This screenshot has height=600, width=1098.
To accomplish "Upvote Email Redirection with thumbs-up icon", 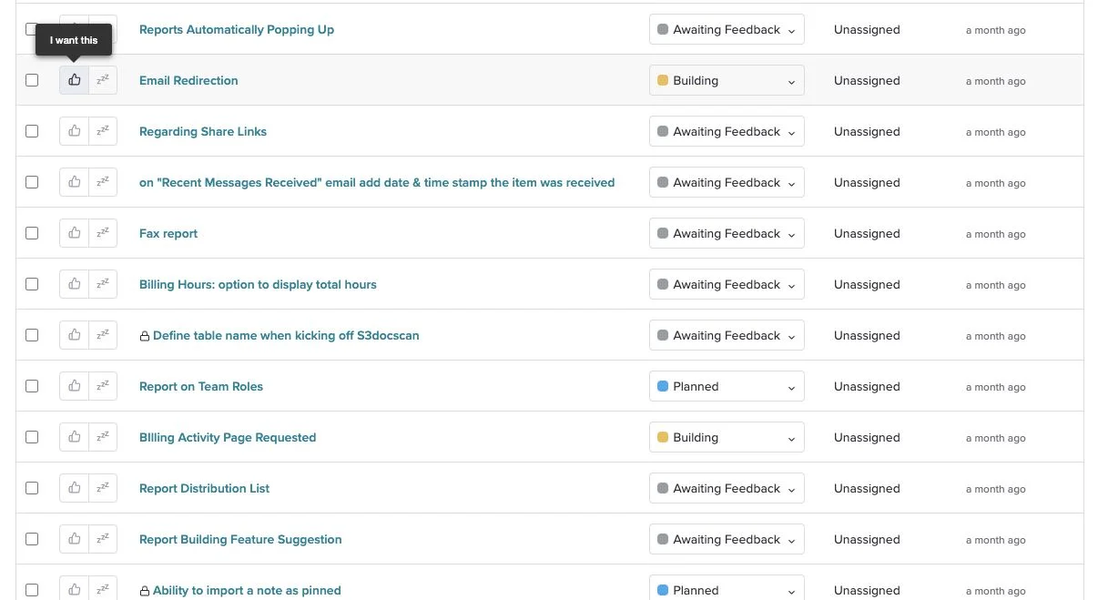I will [x=75, y=80].
